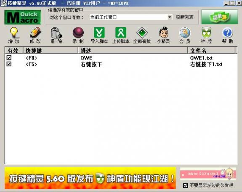Open the 会员 membership icon
The height and width of the screenshot is (192, 242).
[185, 32]
